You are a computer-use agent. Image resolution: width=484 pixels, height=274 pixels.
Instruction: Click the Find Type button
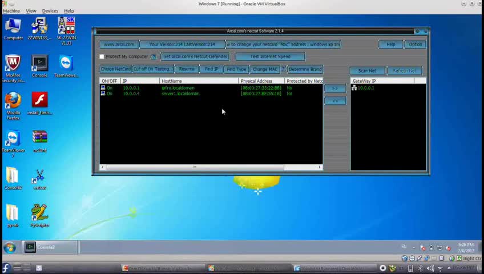pyautogui.click(x=236, y=69)
